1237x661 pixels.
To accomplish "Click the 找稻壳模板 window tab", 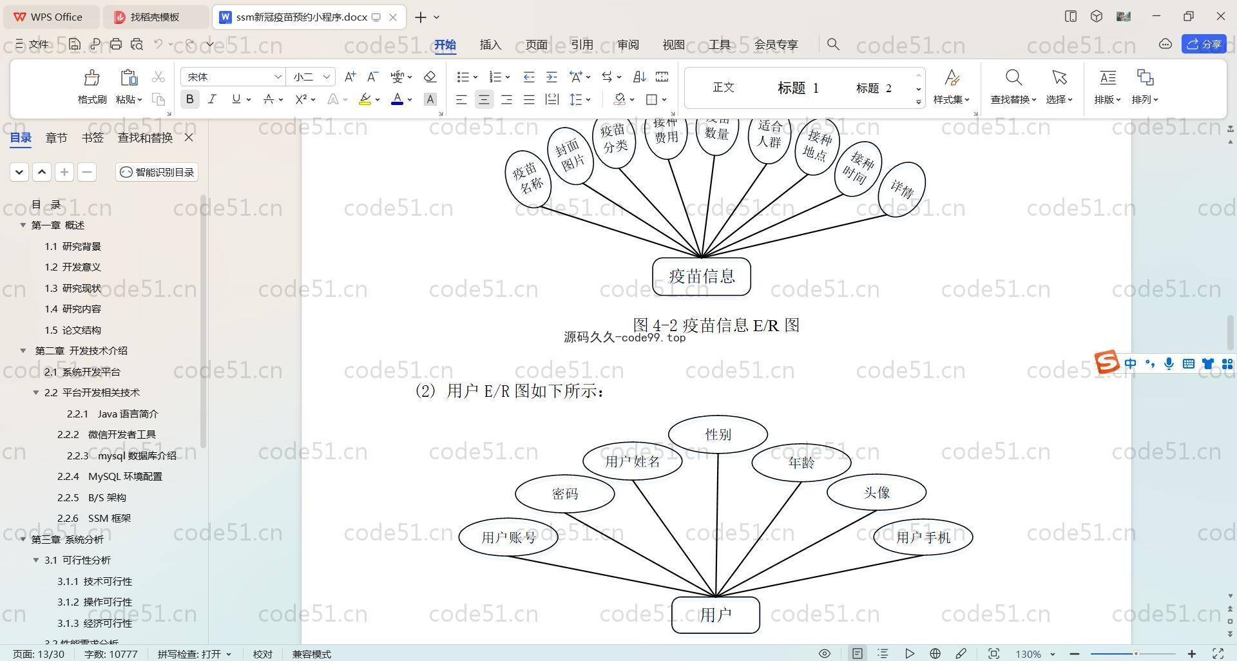I will tap(155, 17).
